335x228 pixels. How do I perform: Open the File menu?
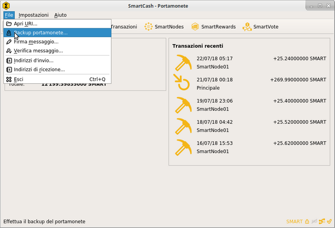[9, 15]
